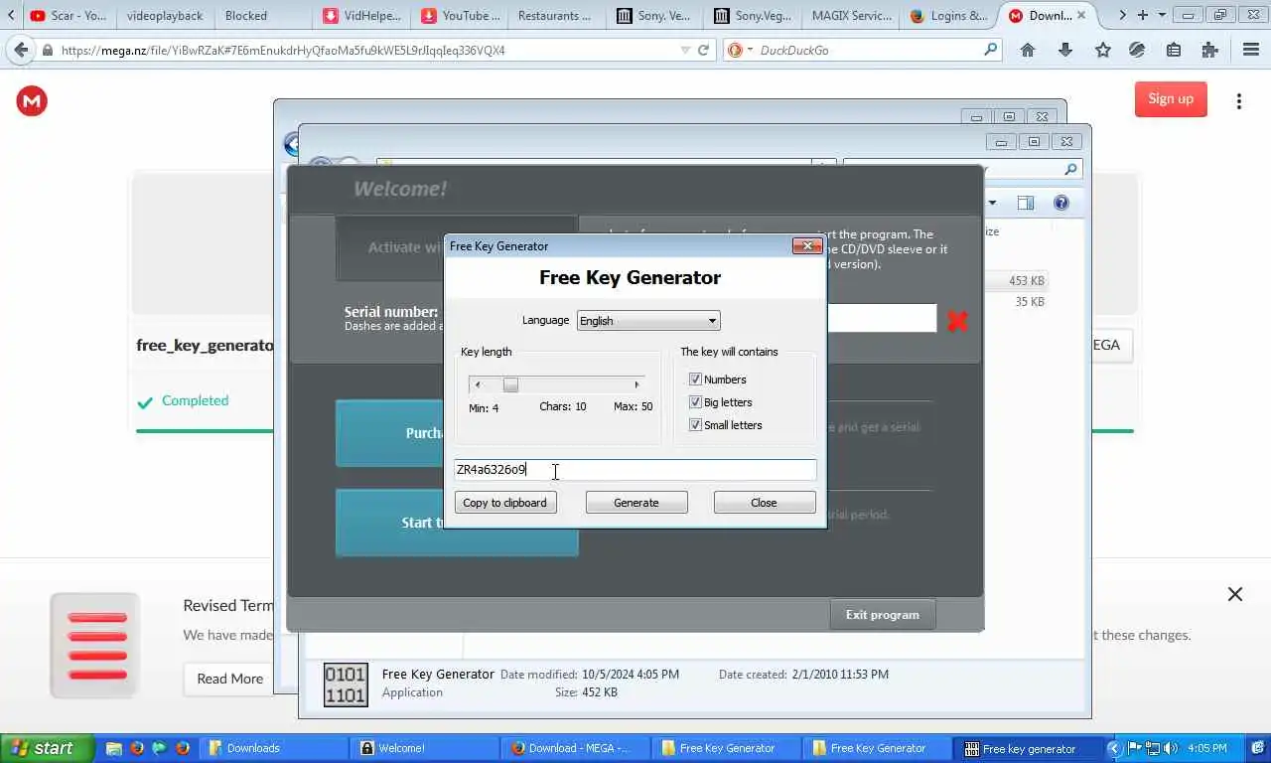Viewport: 1271px width, 763px height.
Task: Click the red X beside serial number
Action: point(957,320)
